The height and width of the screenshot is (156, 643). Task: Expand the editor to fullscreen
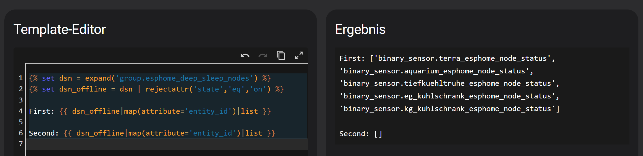(299, 55)
